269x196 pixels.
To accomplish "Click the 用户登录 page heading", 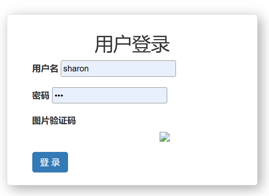I will pyautogui.click(x=132, y=44).
